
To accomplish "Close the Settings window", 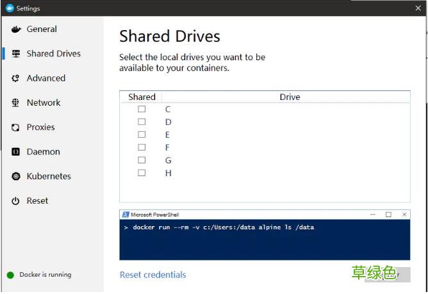I will point(418,8).
